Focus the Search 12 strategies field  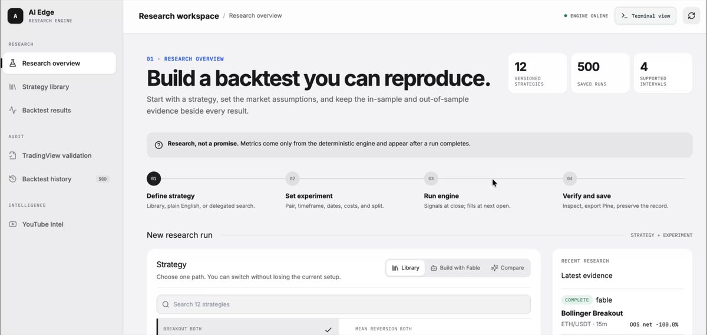343,304
